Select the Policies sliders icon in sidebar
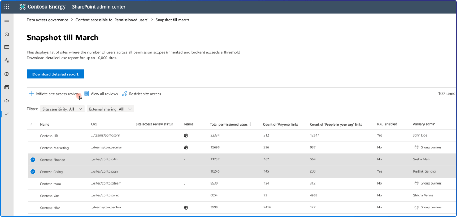Screen dimensions: 457x217 click(6, 60)
